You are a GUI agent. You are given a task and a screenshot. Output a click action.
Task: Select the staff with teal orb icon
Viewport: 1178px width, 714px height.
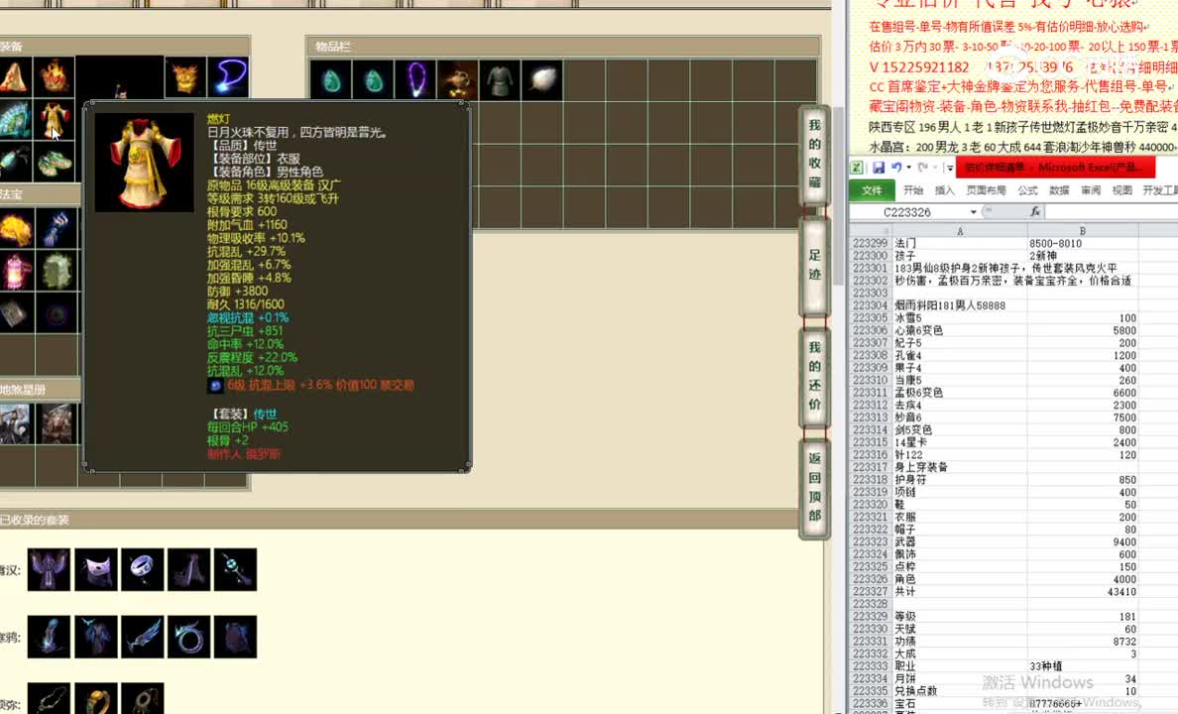[x=235, y=569]
